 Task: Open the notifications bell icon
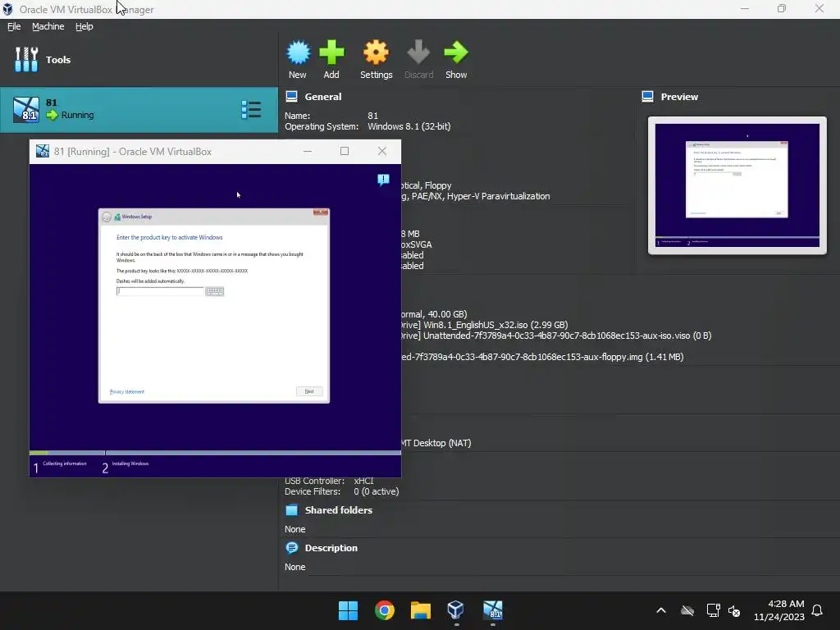pos(817,610)
